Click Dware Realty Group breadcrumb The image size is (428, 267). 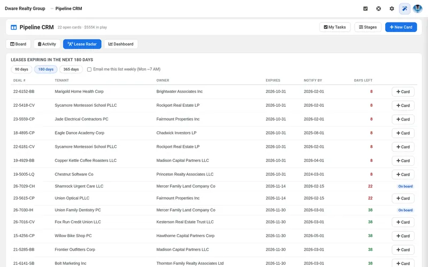25,9
